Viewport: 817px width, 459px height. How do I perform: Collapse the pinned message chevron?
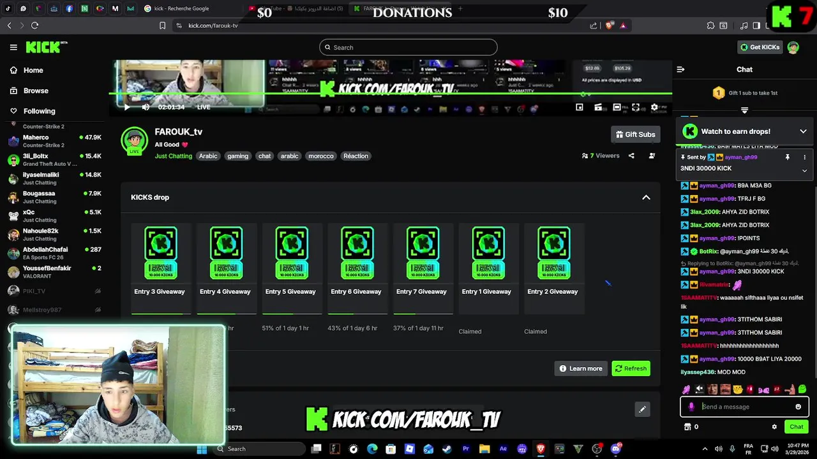(804, 170)
